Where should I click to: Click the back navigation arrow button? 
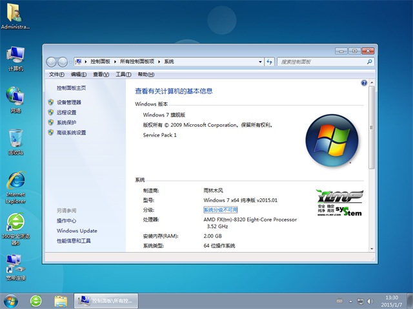(x=52, y=62)
